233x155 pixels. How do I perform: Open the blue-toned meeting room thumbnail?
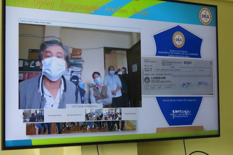click(94, 114)
